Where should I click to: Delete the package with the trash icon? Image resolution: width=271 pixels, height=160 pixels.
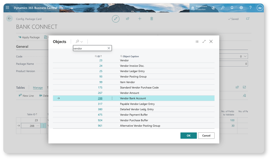pos(152,19)
